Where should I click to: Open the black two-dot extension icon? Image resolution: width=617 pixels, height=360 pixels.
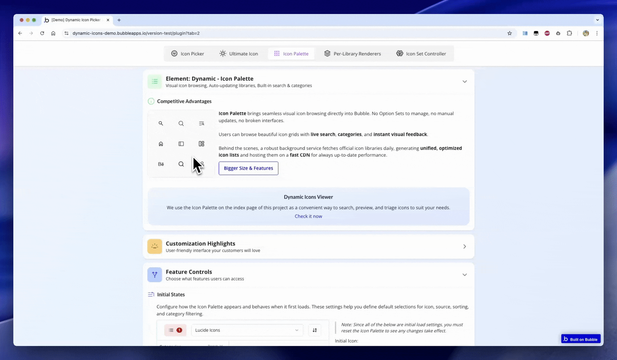click(536, 33)
